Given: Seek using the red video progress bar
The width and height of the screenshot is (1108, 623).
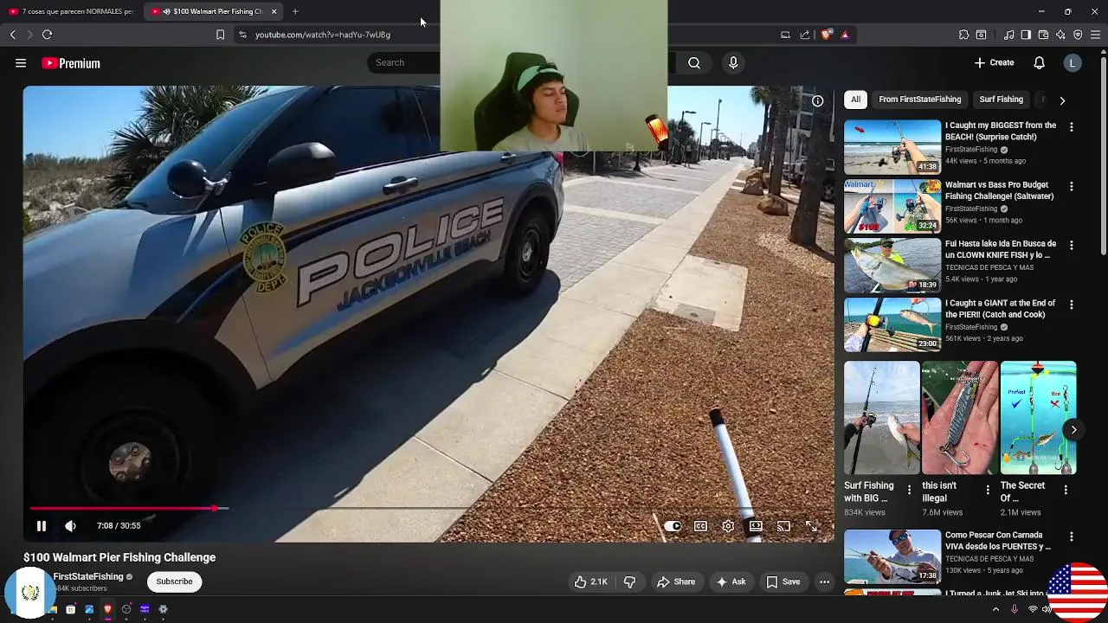Looking at the screenshot, I should (429, 509).
